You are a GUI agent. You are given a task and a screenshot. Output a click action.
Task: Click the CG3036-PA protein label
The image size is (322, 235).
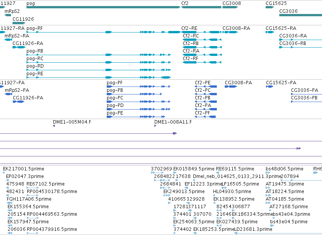click(x=305, y=90)
